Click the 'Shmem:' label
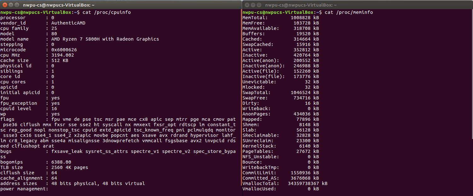This screenshot has height=196, width=473. tap(251, 125)
